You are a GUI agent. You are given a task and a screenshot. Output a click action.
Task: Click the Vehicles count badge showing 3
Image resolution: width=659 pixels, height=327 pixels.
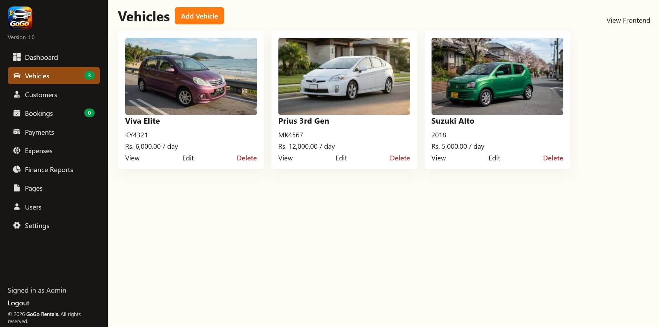89,76
